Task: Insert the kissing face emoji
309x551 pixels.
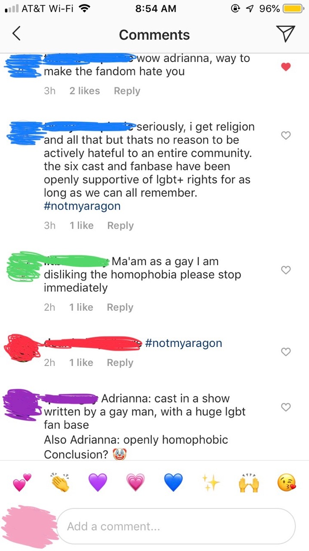Action: pos(287,483)
